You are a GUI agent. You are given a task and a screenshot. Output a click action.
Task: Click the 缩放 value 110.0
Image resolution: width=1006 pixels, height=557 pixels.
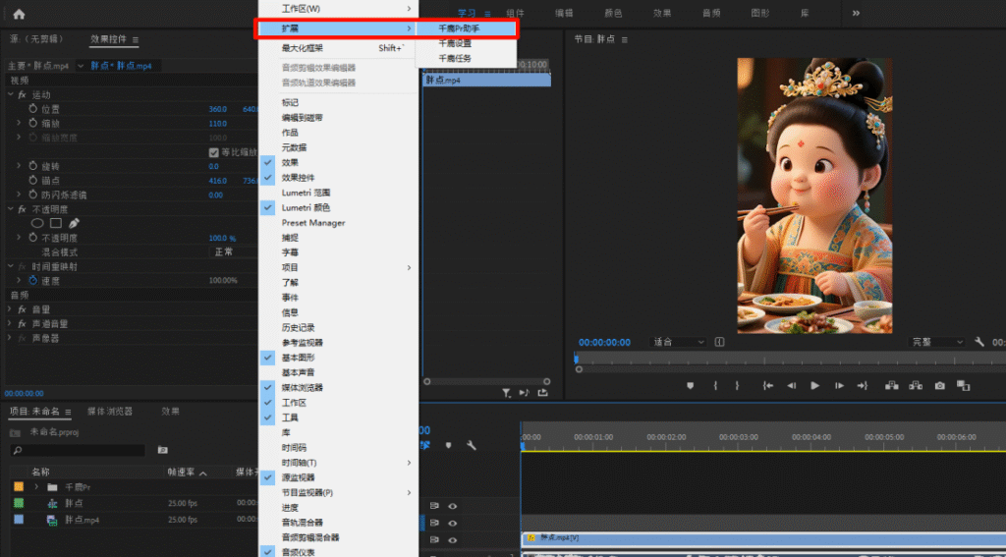click(x=217, y=124)
